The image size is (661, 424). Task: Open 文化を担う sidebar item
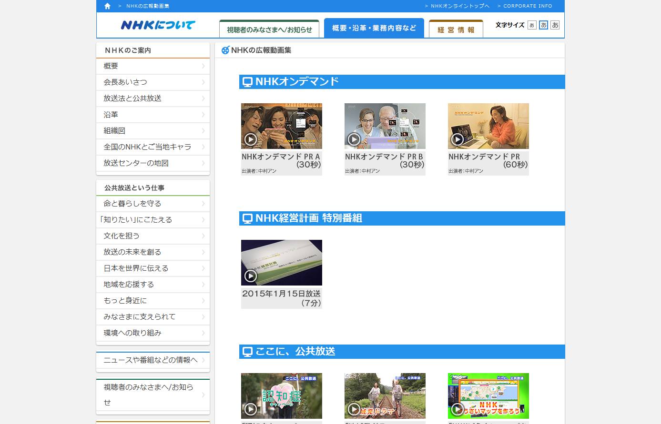tap(153, 236)
